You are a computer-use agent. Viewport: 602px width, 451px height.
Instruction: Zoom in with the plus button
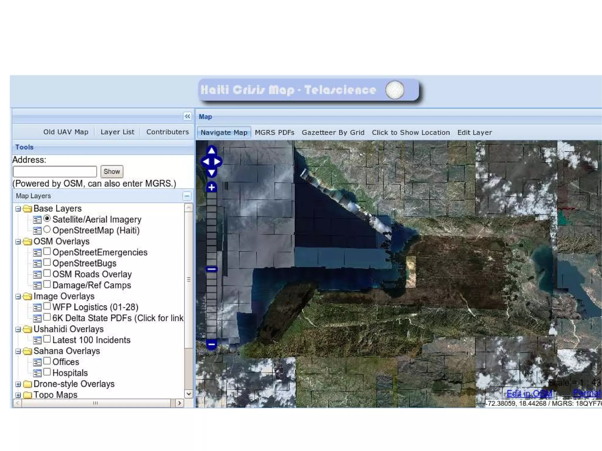211,187
